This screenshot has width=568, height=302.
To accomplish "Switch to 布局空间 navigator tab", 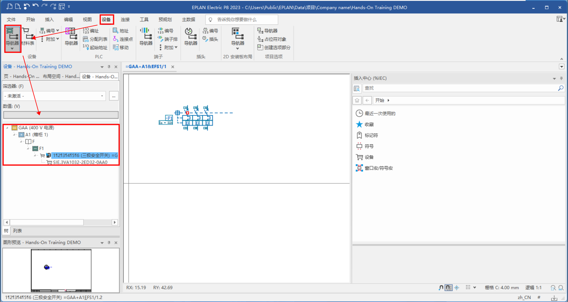I will coord(60,76).
